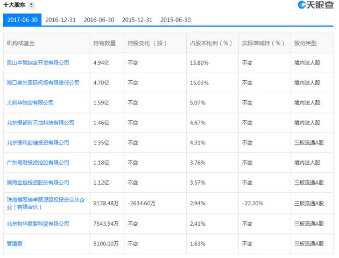
Task: Select the 2017-06-30 date tab
Action: point(22,20)
